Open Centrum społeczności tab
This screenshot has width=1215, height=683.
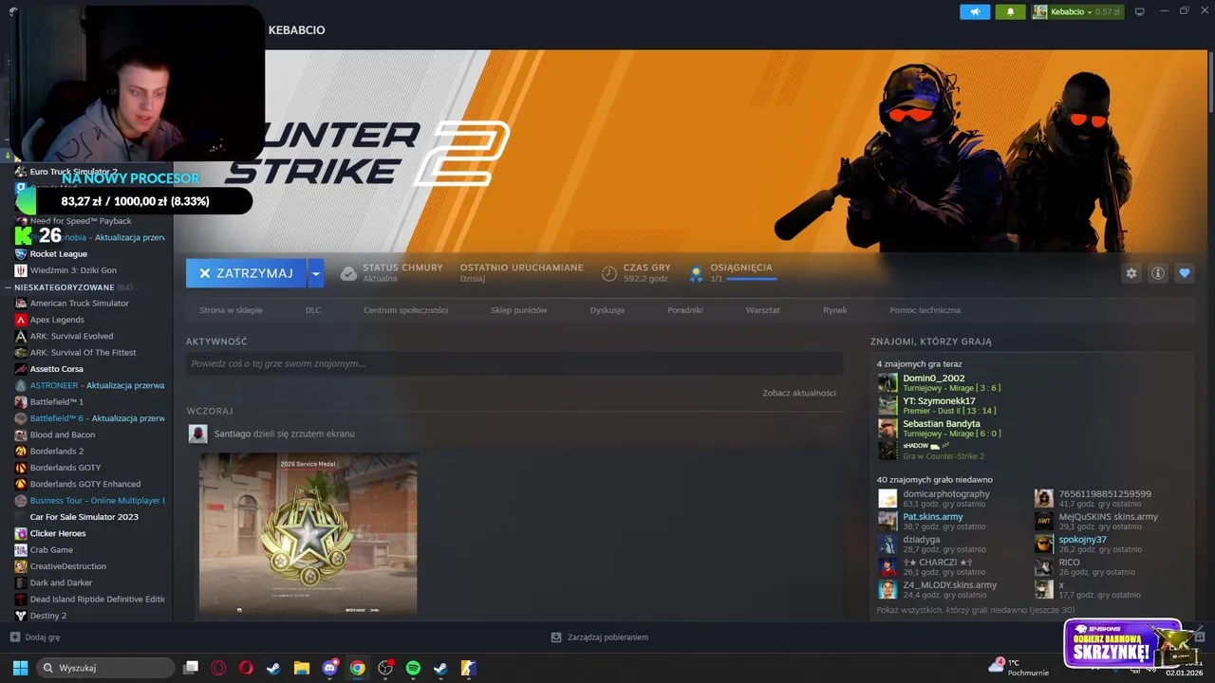tap(405, 310)
